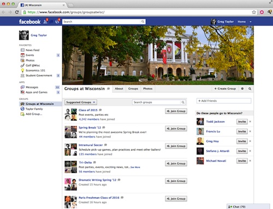Dismiss Michael Novati suggestion
Viewport: 273px width, 209px height.
[x=250, y=161]
